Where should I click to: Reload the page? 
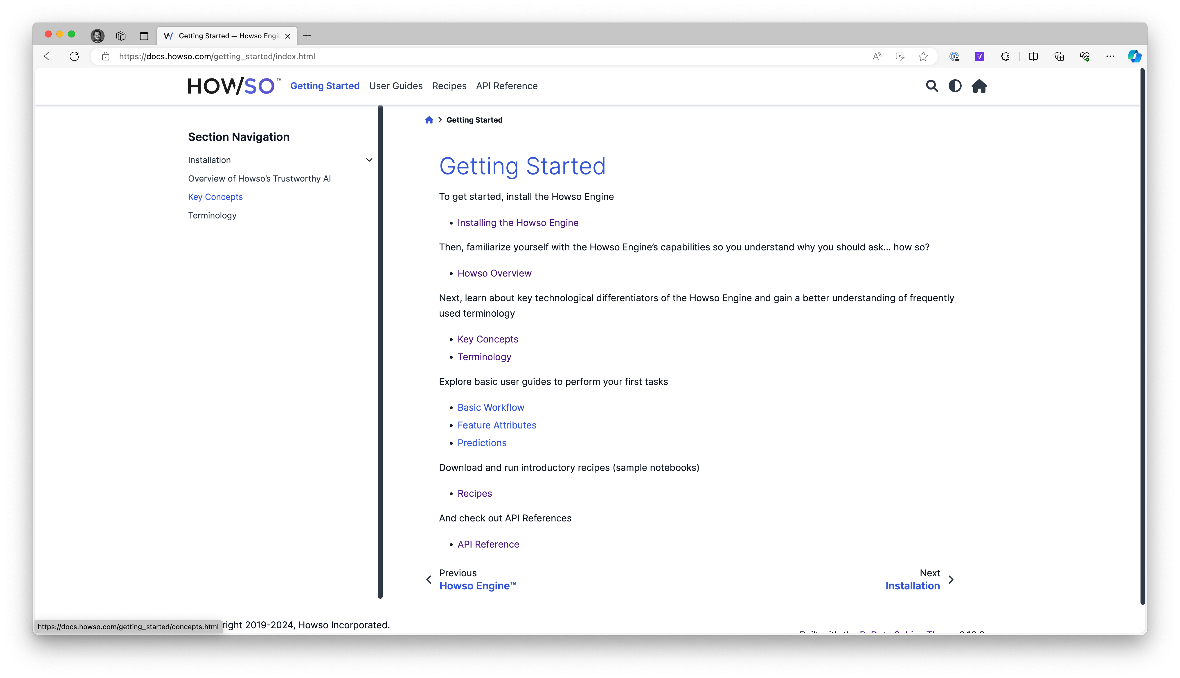point(74,56)
